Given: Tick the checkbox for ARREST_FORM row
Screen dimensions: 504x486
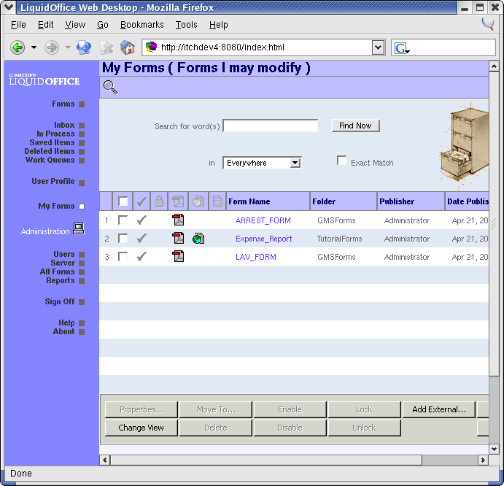Looking at the screenshot, I should click(123, 220).
